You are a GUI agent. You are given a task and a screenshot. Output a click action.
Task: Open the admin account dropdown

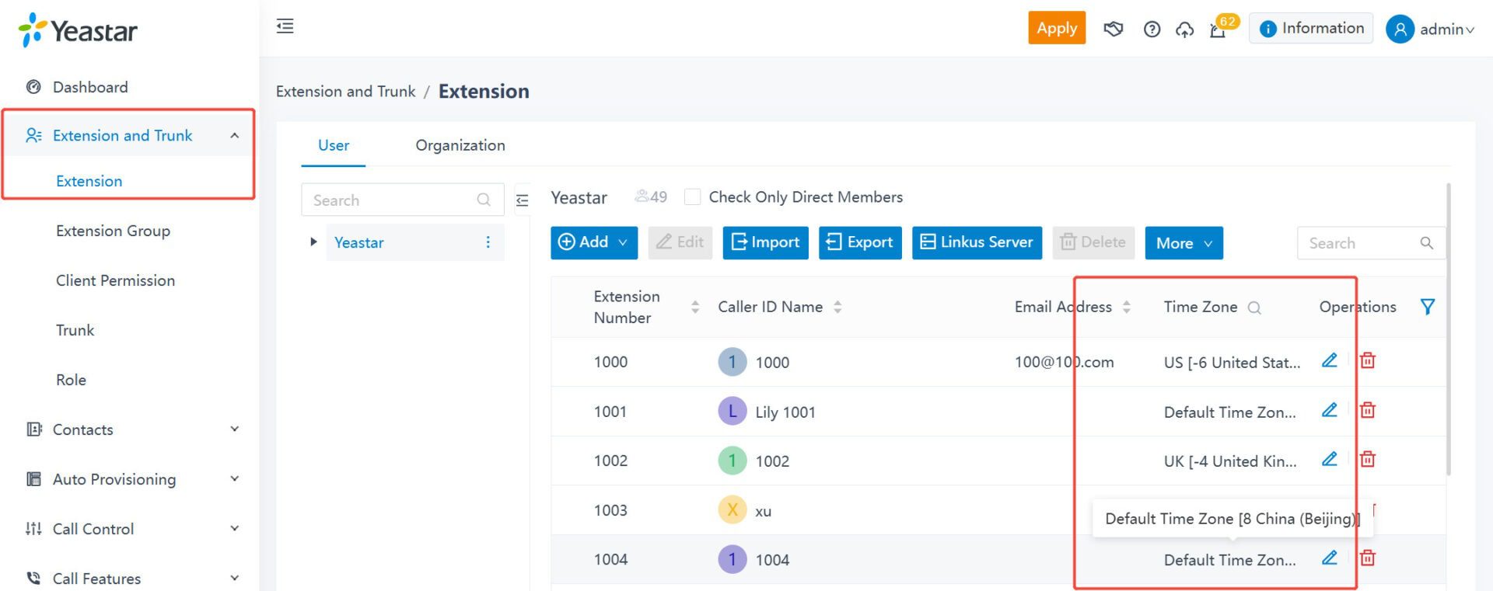pos(1430,30)
